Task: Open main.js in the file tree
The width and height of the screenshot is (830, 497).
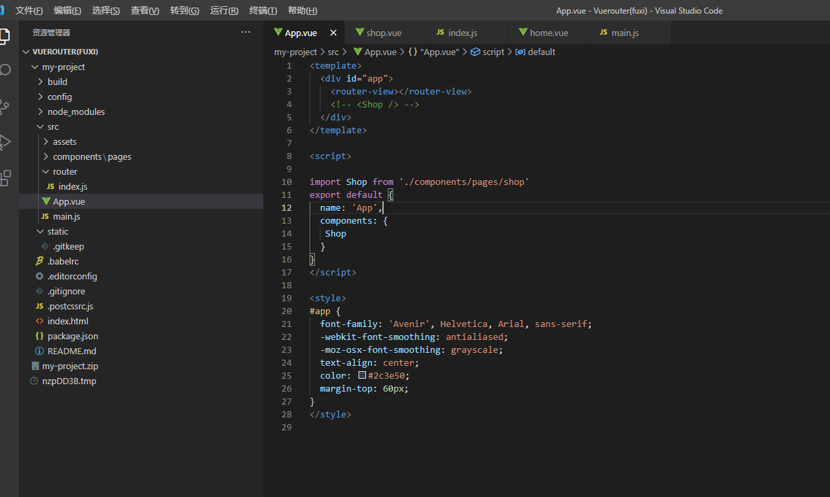Action: tap(67, 216)
